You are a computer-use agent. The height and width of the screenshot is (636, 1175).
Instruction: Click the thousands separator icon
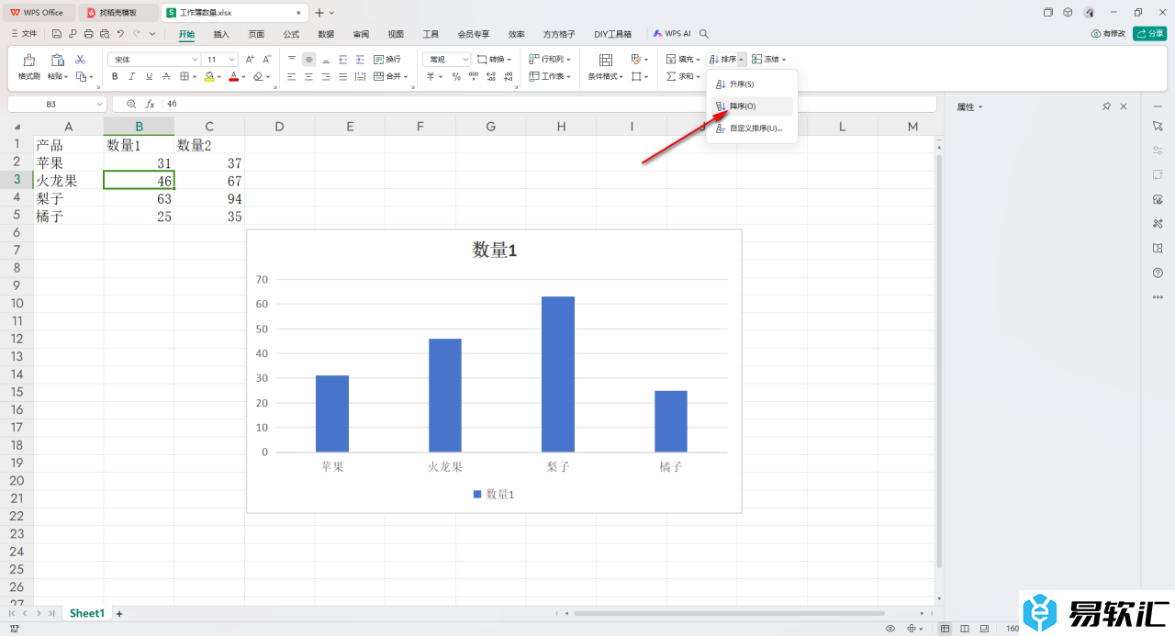(x=472, y=77)
